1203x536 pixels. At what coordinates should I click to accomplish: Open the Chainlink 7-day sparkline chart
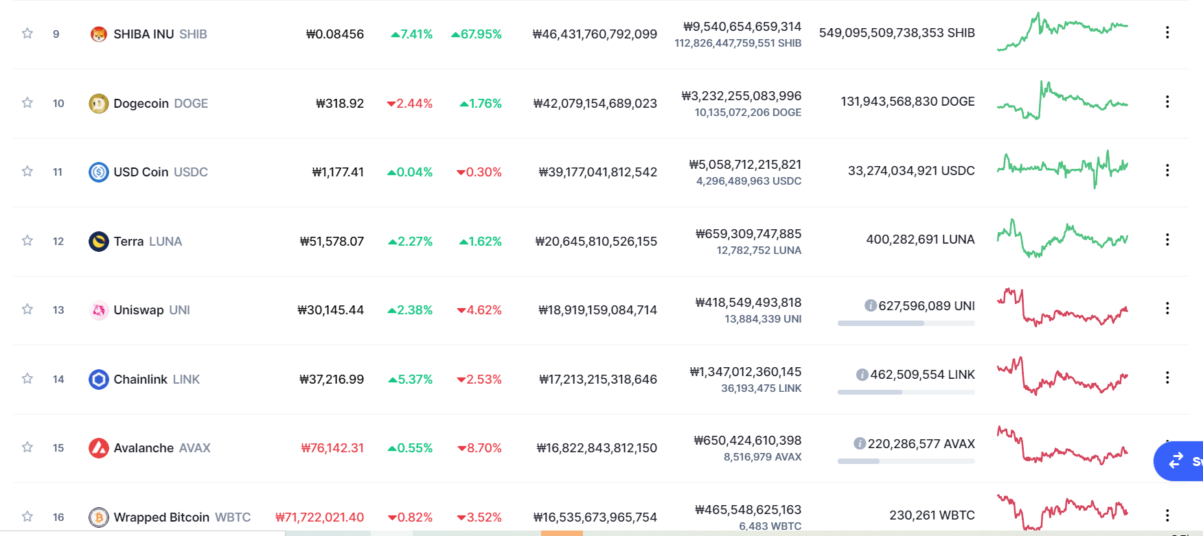coord(1062,376)
